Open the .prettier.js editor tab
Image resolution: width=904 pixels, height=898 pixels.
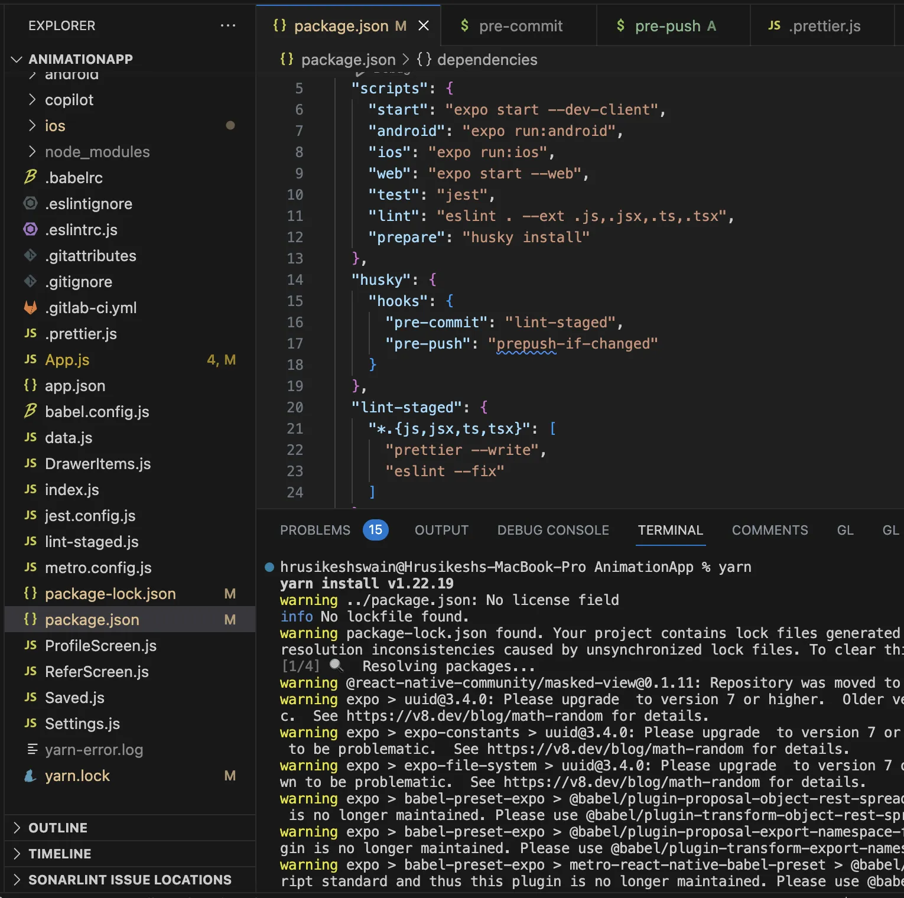tap(822, 26)
